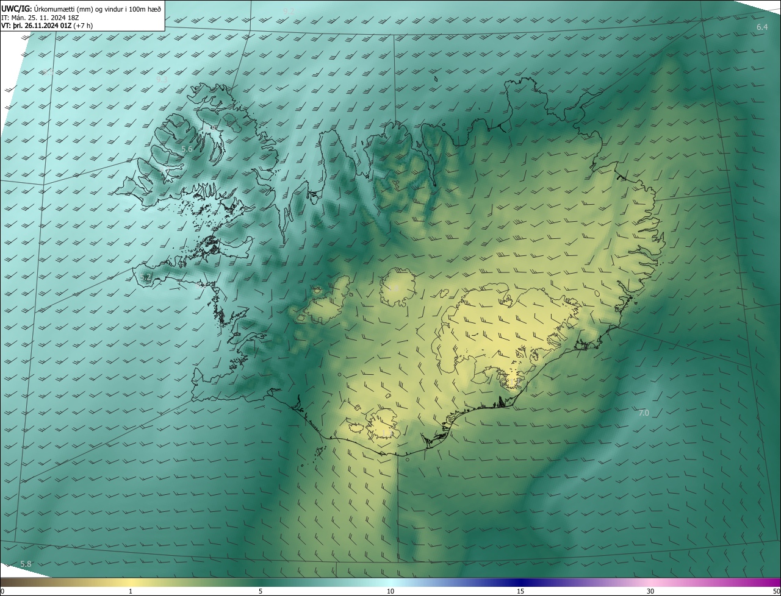This screenshot has height=596, width=781.
Task: Pick the 30 tick label on the colour scale
Action: (x=650, y=591)
